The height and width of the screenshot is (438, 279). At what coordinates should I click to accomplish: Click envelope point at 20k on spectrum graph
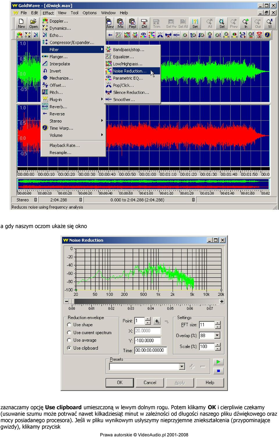pos(221,290)
